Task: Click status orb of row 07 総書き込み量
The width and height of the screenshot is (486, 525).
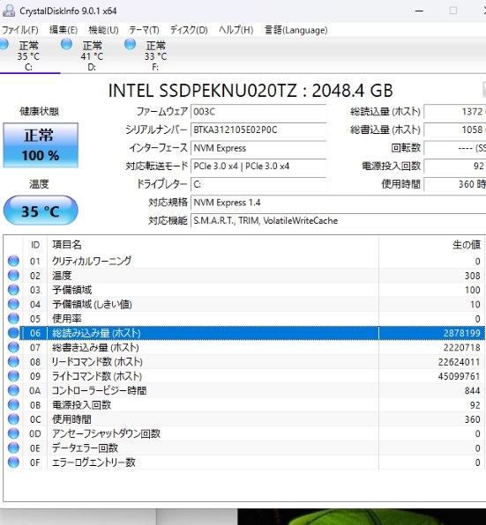Action: tap(13, 347)
